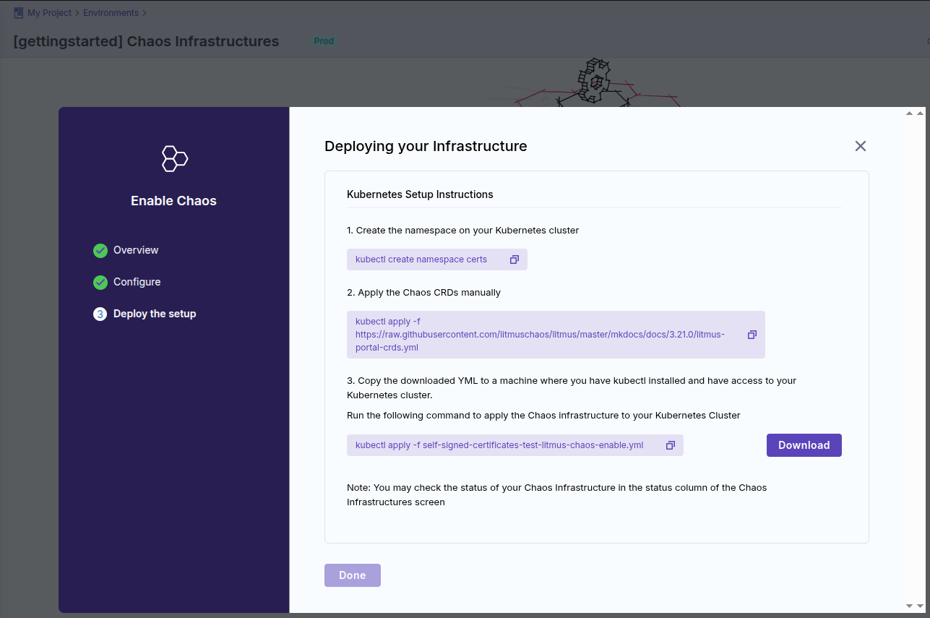The image size is (930, 618).
Task: Click the hexagon Litmus logo above Enable Chaos
Action: point(174,158)
